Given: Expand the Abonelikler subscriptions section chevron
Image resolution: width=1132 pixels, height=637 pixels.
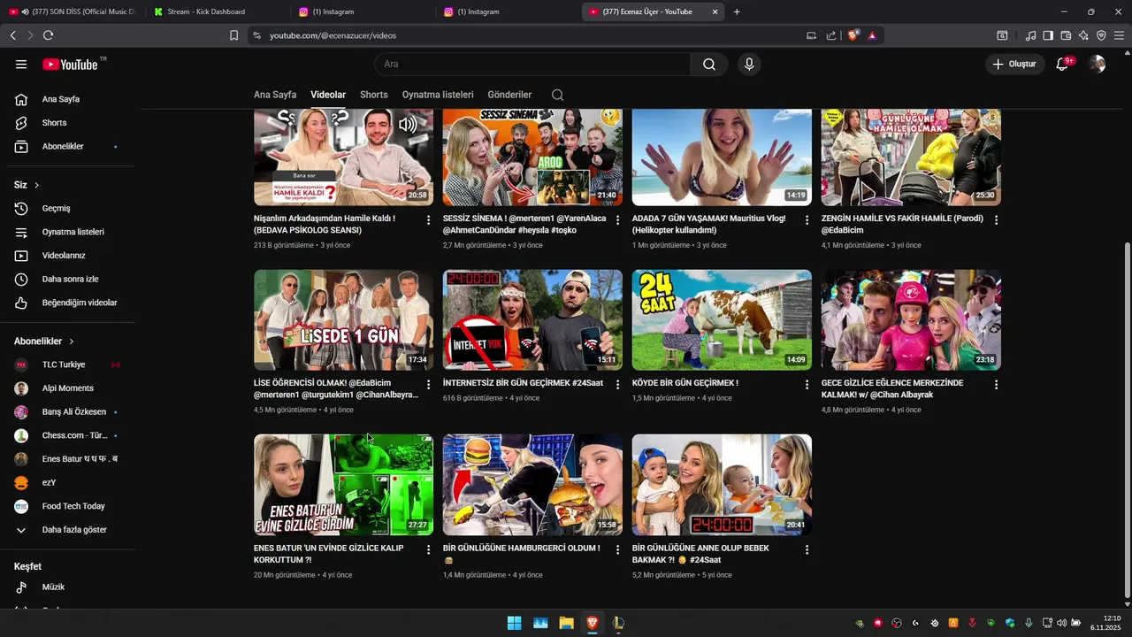Looking at the screenshot, I should click(72, 342).
